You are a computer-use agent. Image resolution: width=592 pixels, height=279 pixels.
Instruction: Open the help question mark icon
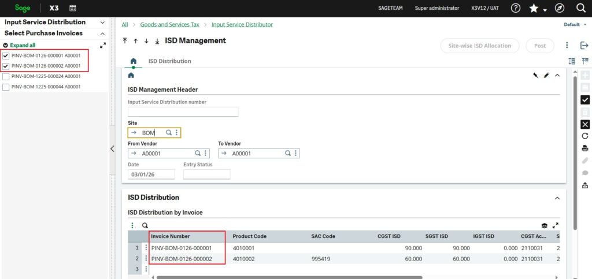pyautogui.click(x=516, y=8)
